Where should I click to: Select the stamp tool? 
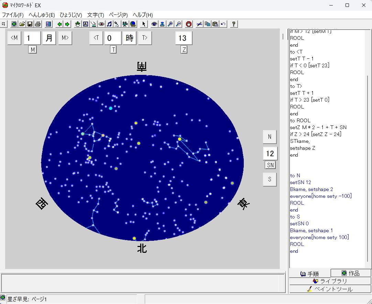pos(162,24)
